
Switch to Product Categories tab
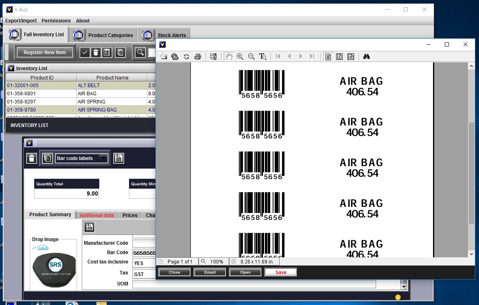103,35
